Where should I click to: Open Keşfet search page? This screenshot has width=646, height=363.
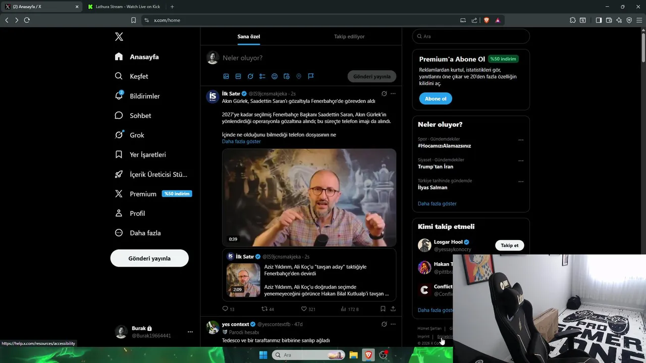pyautogui.click(x=131, y=76)
